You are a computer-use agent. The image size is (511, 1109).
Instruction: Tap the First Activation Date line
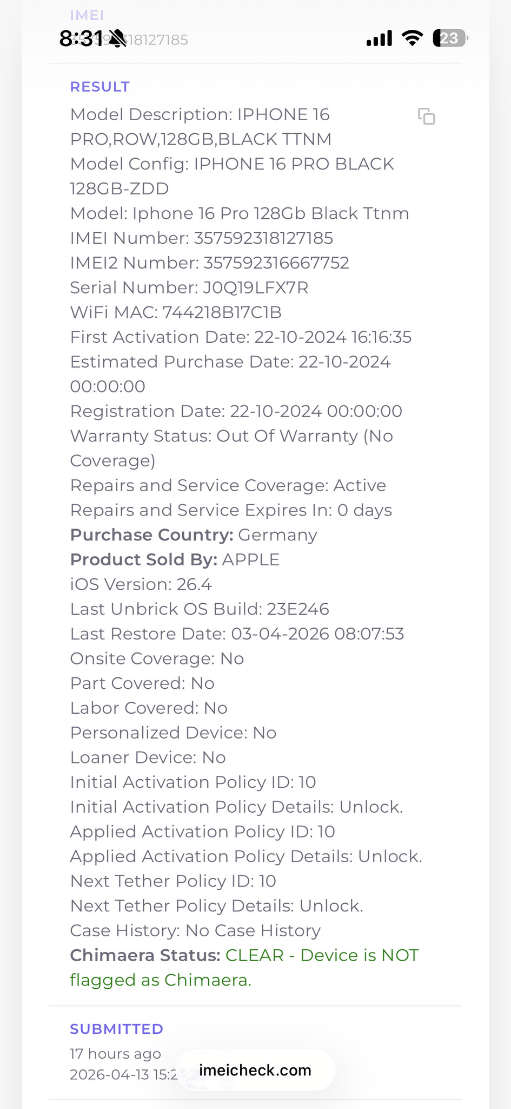click(241, 337)
